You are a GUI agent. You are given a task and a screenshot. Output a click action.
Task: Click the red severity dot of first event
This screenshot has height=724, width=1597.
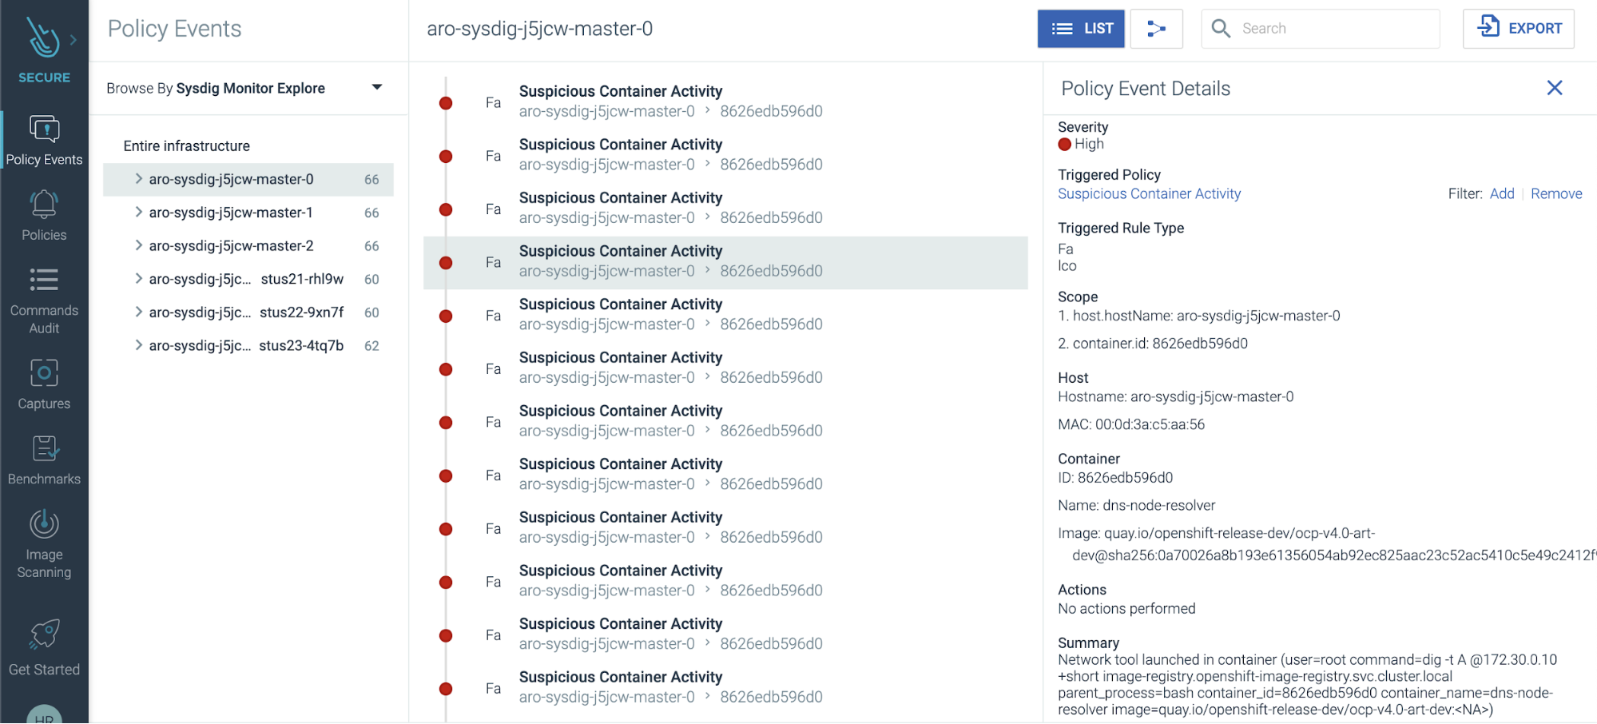click(x=446, y=103)
